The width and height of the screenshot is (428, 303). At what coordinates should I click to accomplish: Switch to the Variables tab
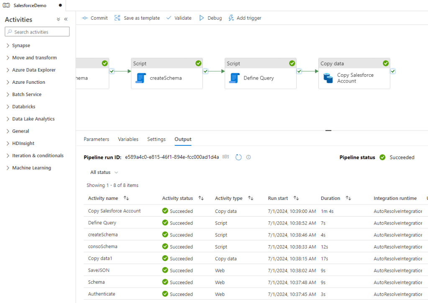coord(128,139)
